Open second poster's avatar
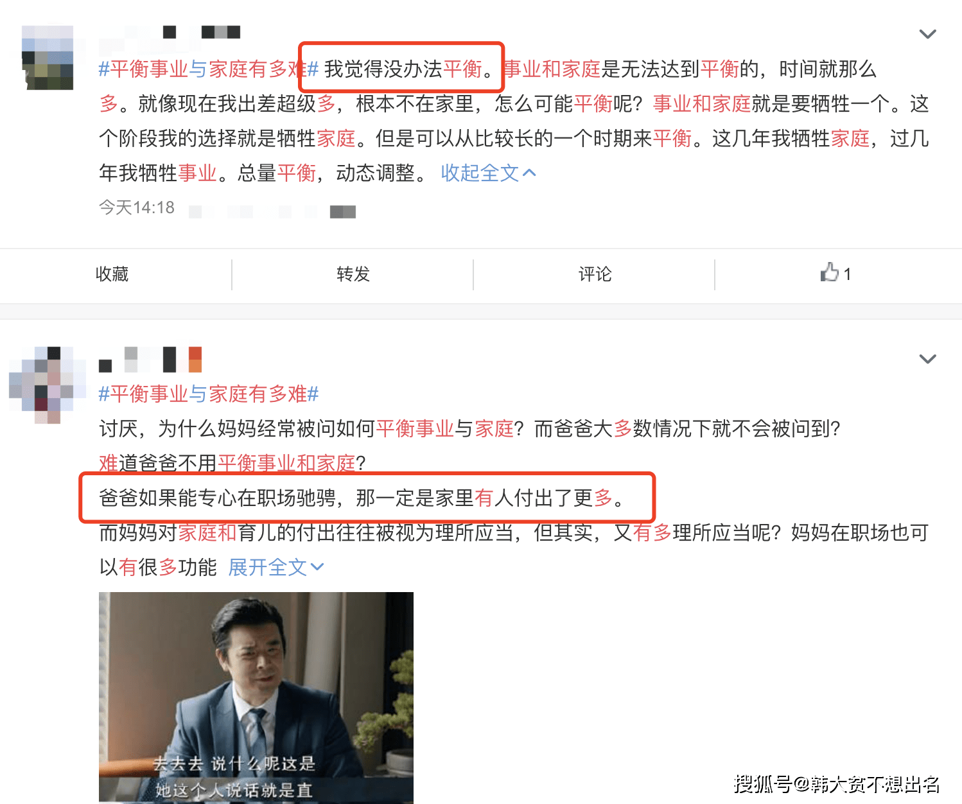The image size is (962, 804). point(48,385)
